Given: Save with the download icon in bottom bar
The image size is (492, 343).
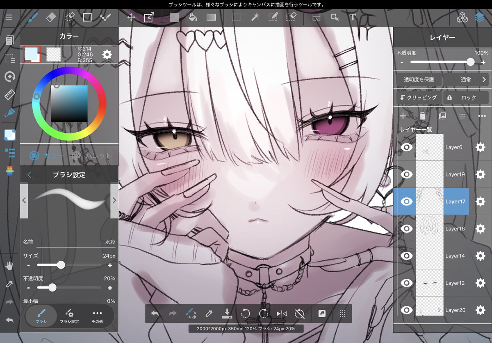Looking at the screenshot, I should (227, 314).
